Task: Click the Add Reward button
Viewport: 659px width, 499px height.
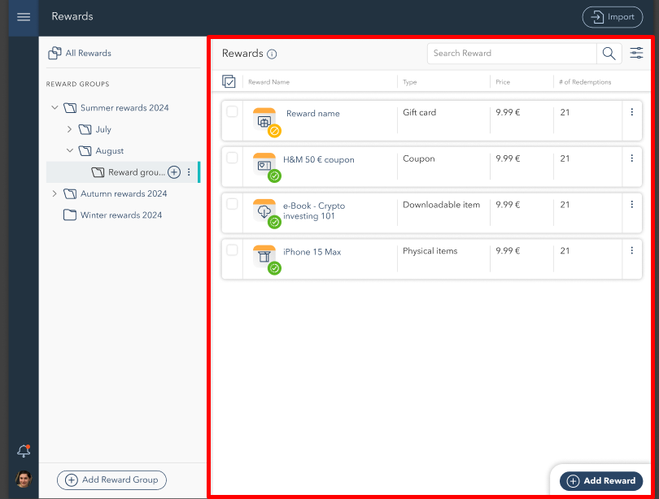Action: coord(601,481)
